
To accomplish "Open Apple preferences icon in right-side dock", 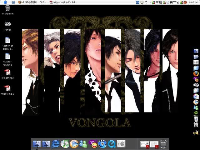I will click(x=196, y=62).
